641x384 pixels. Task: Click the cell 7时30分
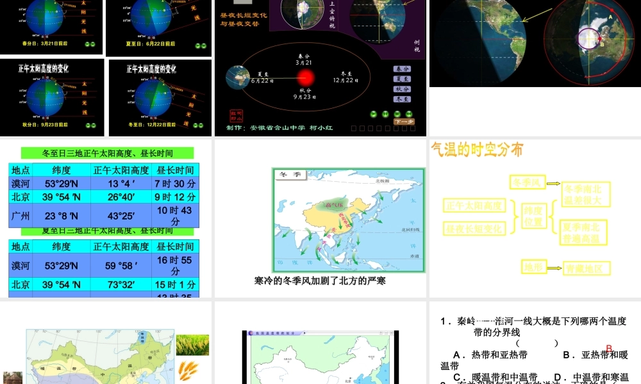click(175, 184)
